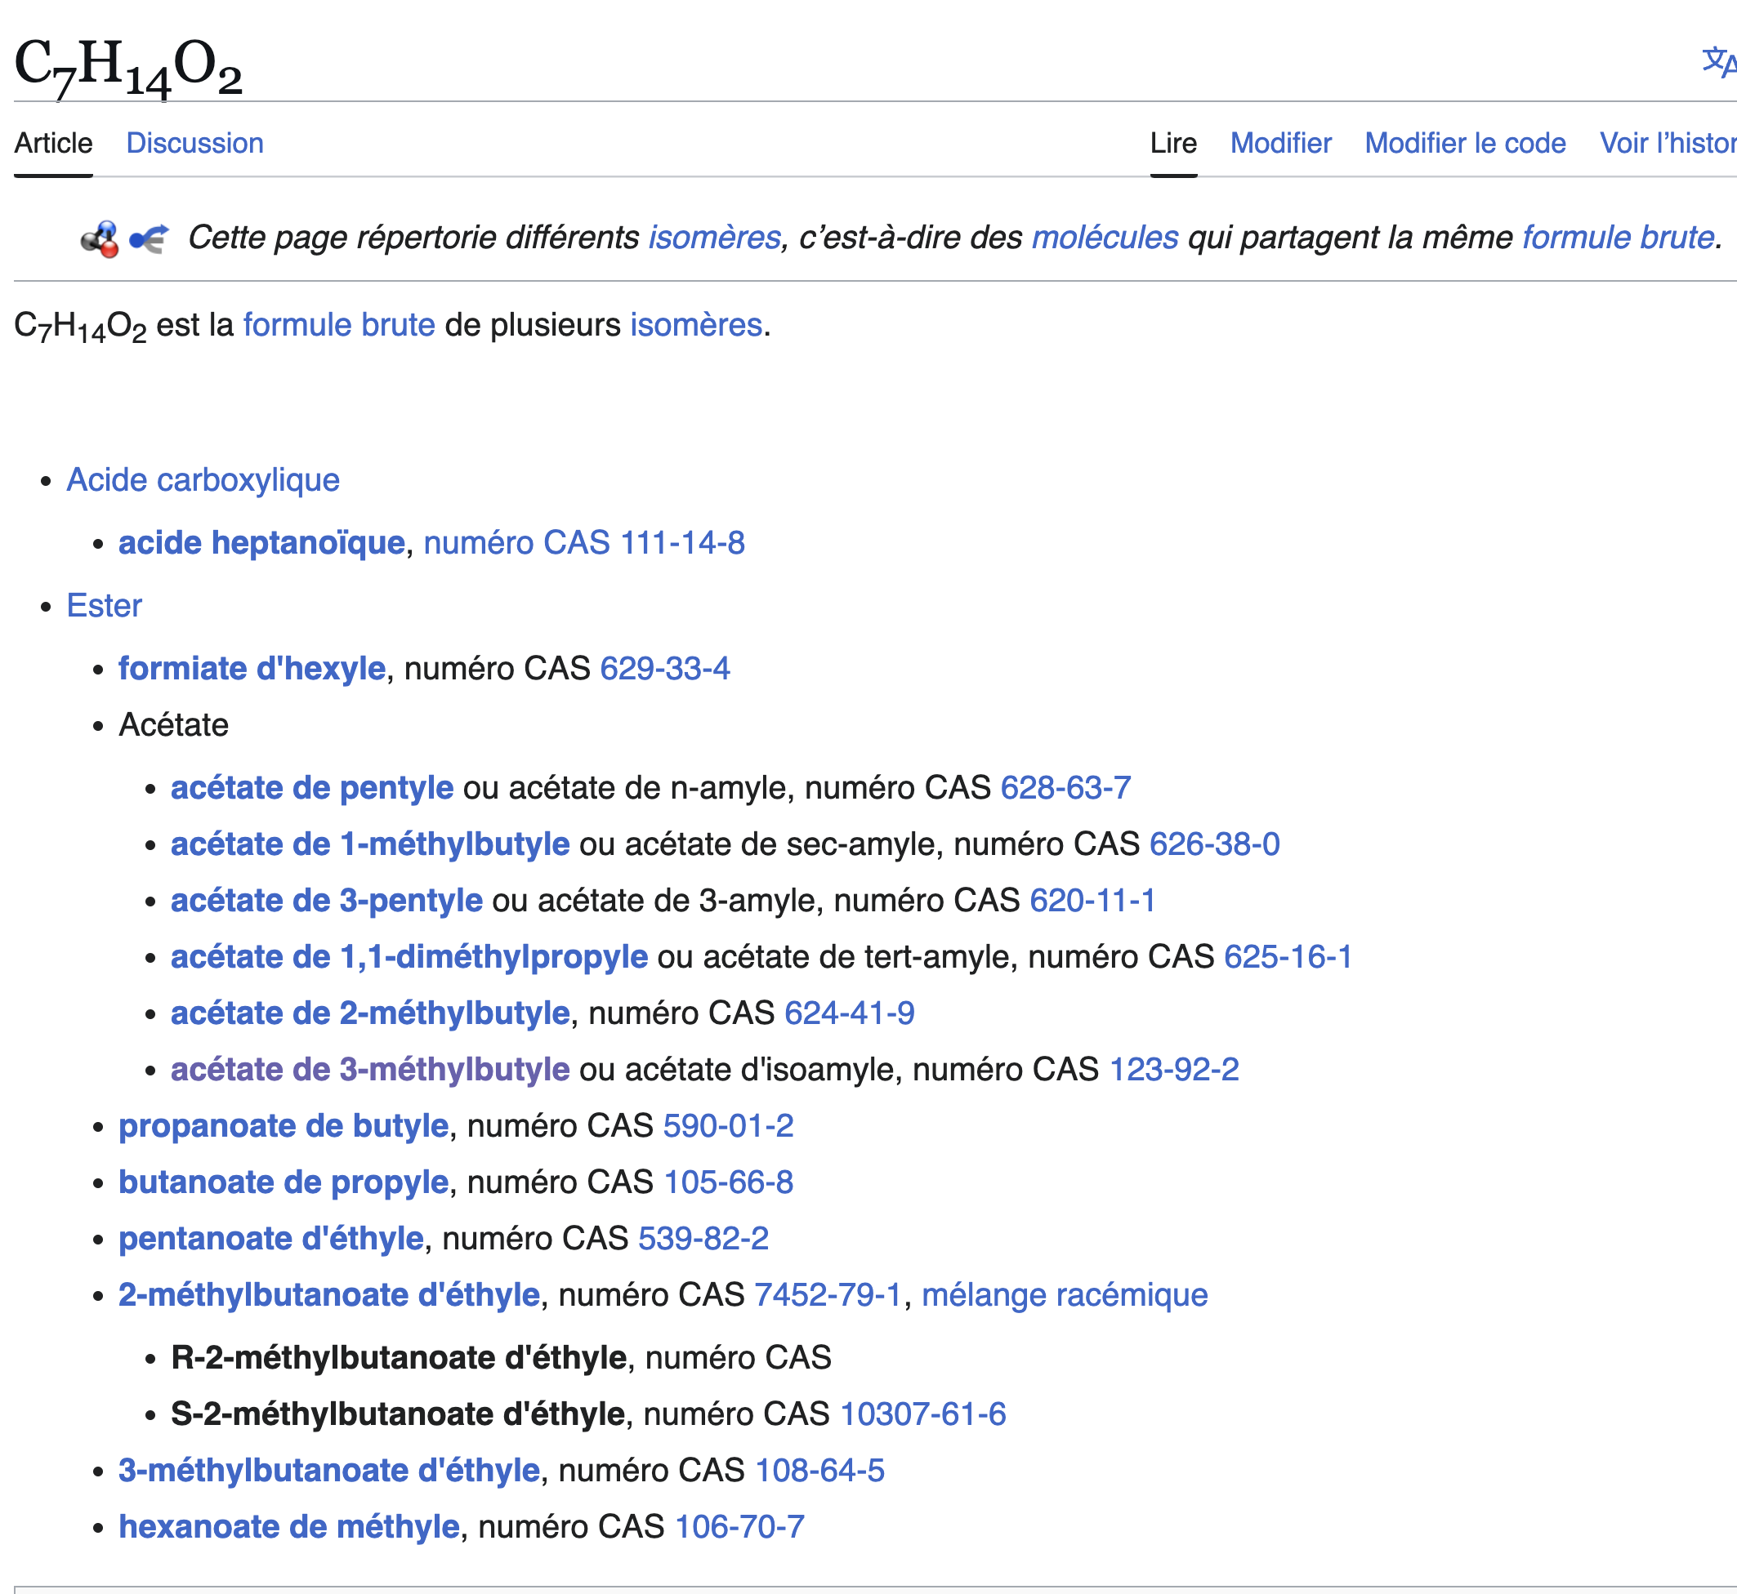The height and width of the screenshot is (1594, 1737).
Task: Click S-2-méthylbutanoate d'éthyle text
Action: (x=398, y=1414)
